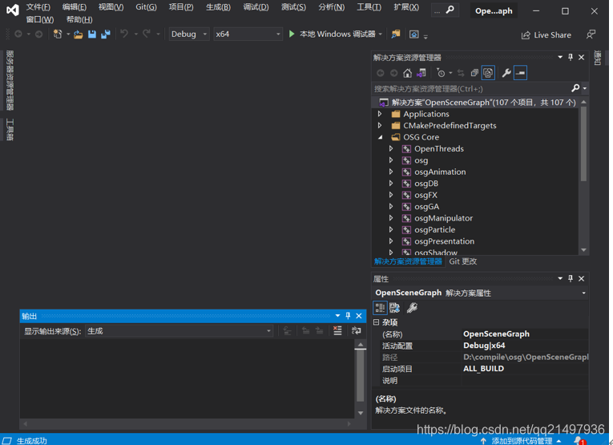Click the 活动配置 value Debug|x64
613x445 pixels.
[x=484, y=346]
